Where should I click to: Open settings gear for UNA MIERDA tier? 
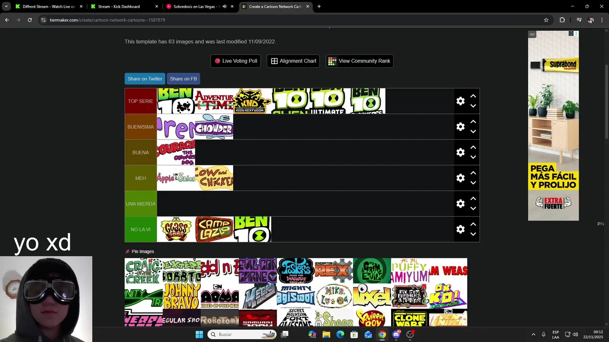[x=460, y=204]
